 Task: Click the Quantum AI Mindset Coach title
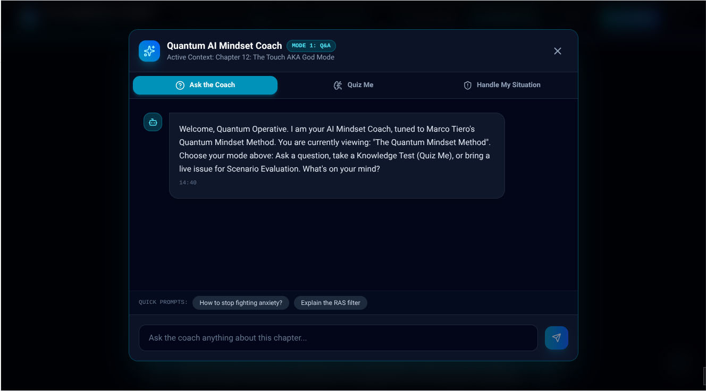tap(224, 46)
